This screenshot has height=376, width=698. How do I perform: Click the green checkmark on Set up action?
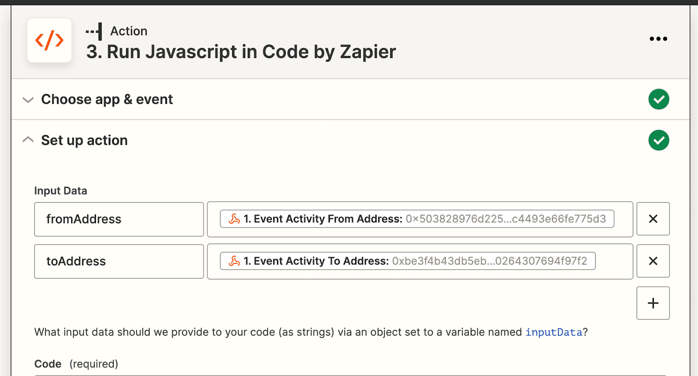[x=659, y=140]
